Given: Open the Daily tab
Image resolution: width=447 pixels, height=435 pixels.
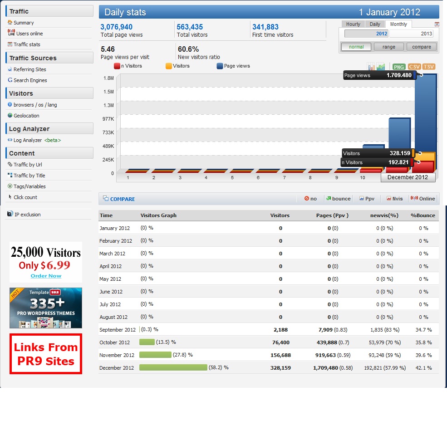Looking at the screenshot, I should (375, 24).
